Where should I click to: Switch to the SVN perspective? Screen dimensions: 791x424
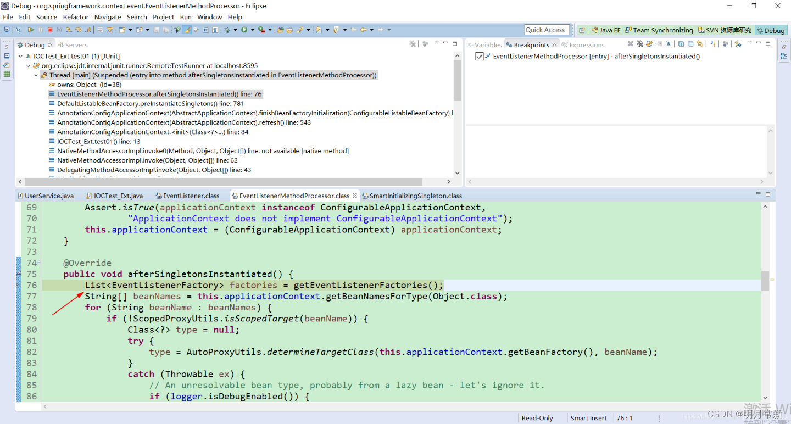click(x=725, y=30)
